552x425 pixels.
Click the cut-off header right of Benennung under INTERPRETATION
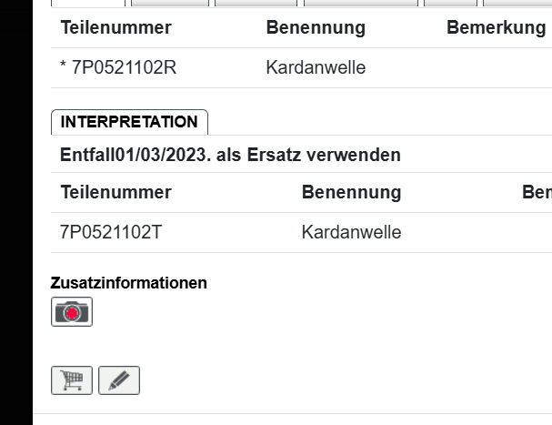point(537,192)
